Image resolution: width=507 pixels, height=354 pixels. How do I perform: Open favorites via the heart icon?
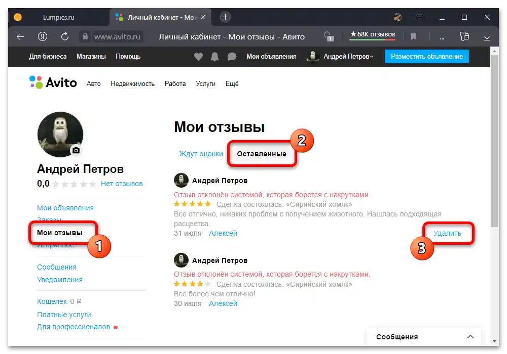(x=199, y=57)
